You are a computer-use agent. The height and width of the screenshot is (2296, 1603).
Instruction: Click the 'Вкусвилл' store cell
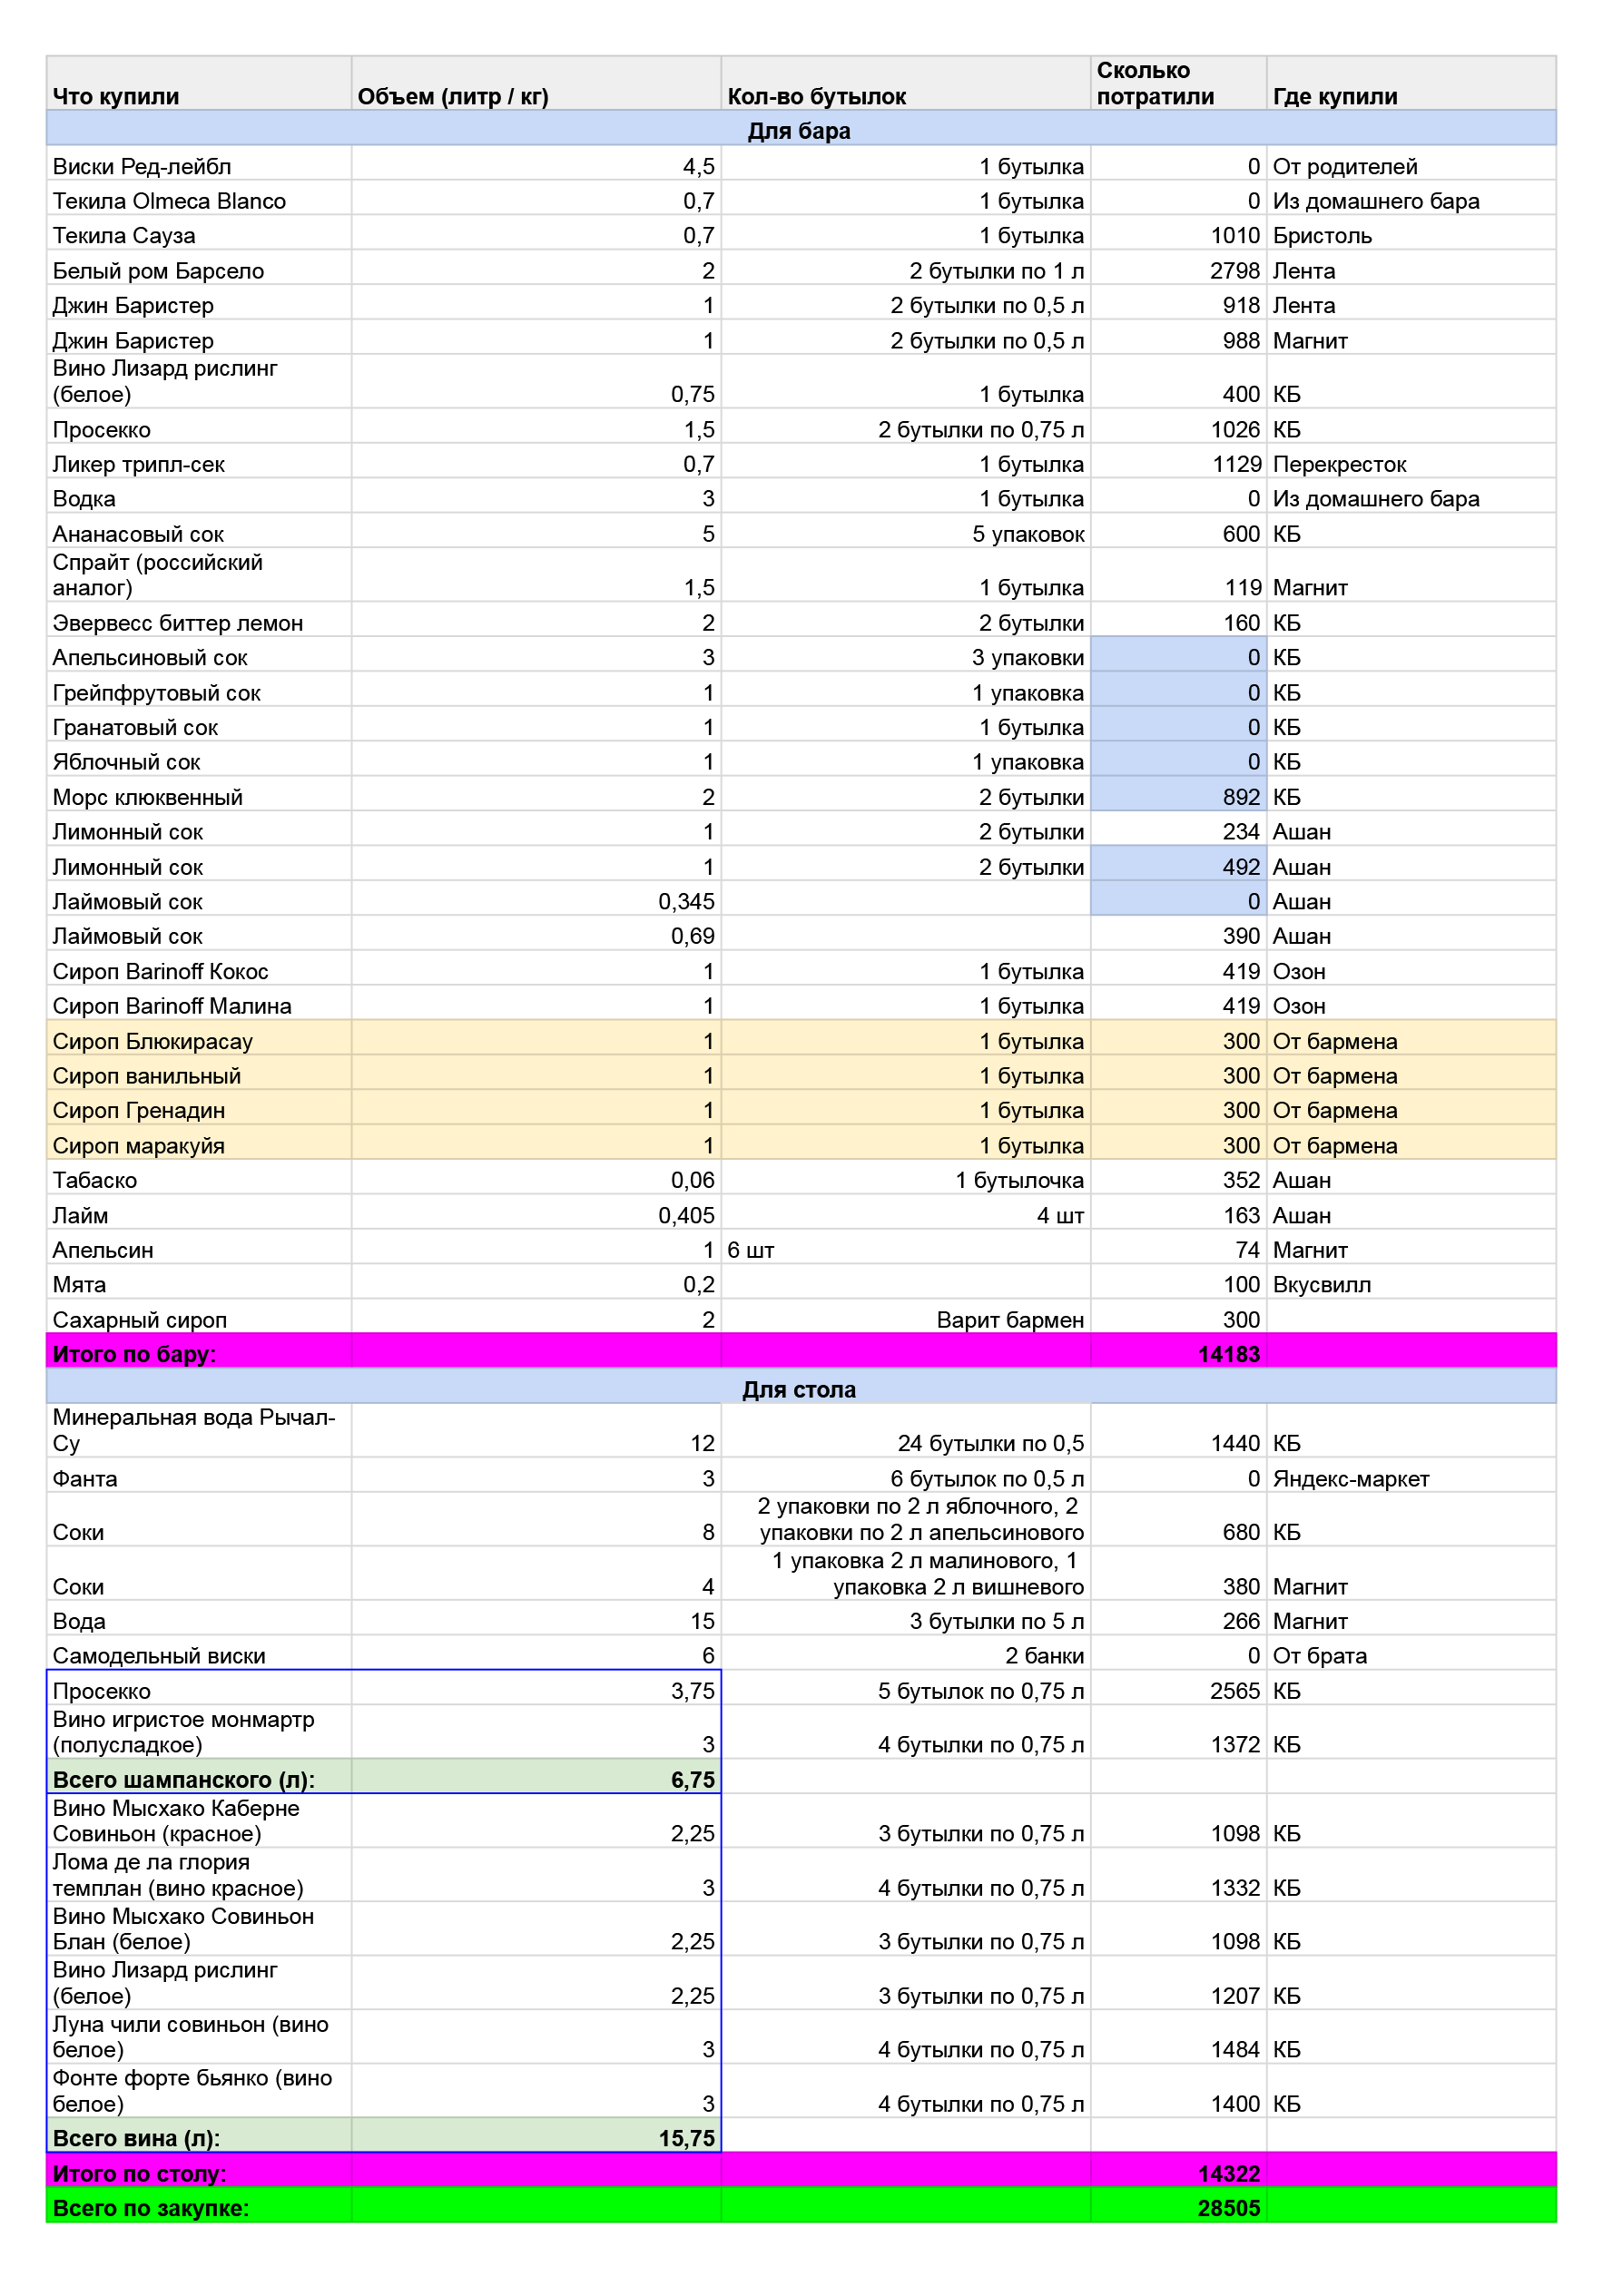click(x=1411, y=1282)
